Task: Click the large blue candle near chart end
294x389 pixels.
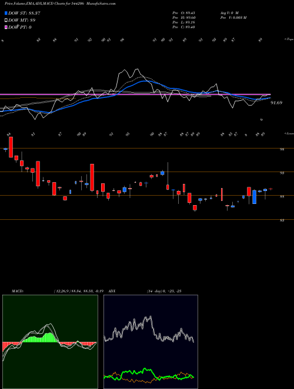Action: (255, 197)
